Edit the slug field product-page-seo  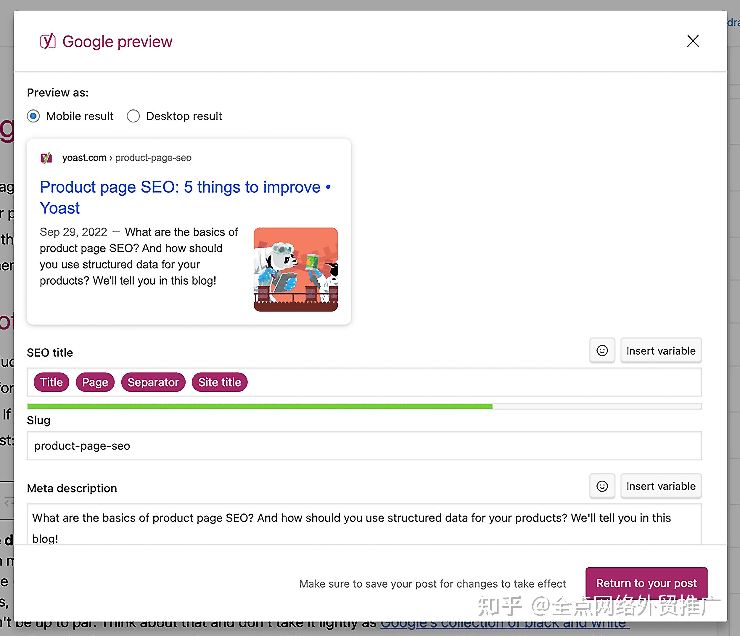pyautogui.click(x=364, y=446)
